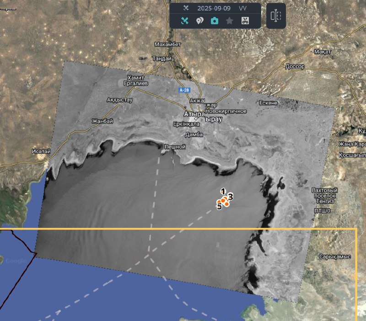Toggle the split-view compare button
The width and height of the screenshot is (366, 321).
(276, 16)
